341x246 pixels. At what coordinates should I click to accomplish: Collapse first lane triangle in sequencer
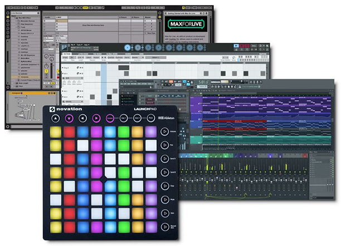pyautogui.click(x=63, y=68)
